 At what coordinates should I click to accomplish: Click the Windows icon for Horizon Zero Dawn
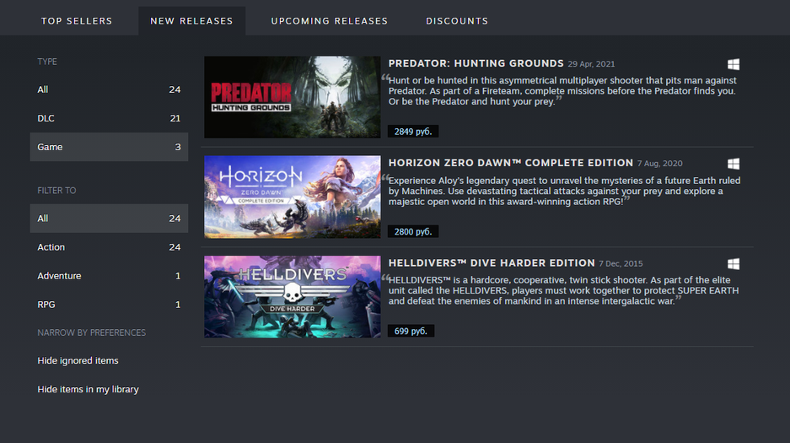734,164
